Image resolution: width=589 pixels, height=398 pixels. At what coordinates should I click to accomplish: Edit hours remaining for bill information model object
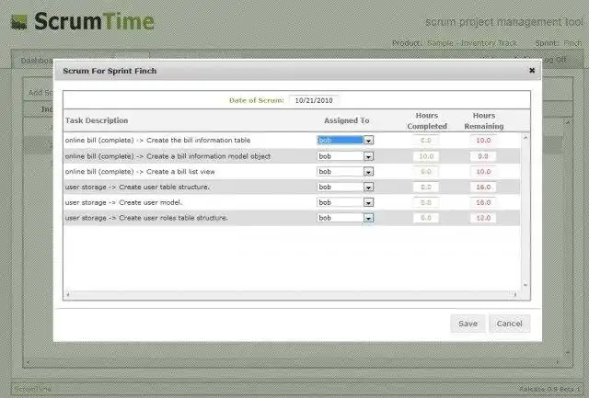(x=483, y=156)
